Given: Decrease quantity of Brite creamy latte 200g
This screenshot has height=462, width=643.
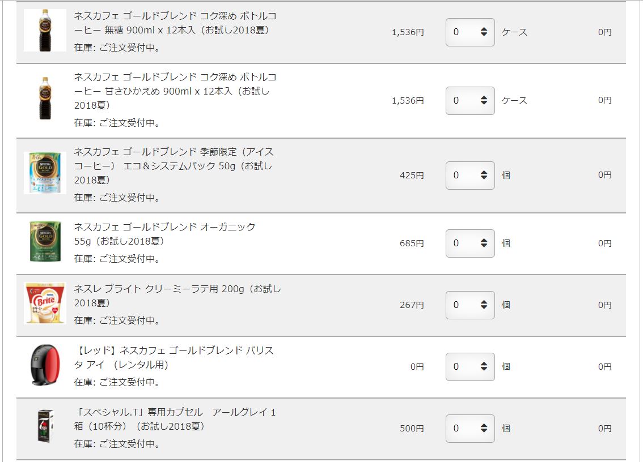Looking at the screenshot, I should (484, 307).
